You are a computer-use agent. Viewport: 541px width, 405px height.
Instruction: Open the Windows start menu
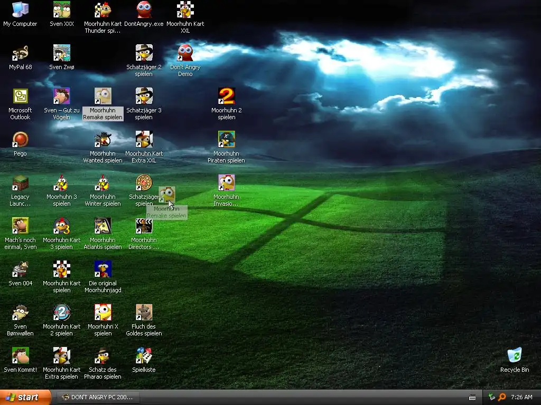25,397
